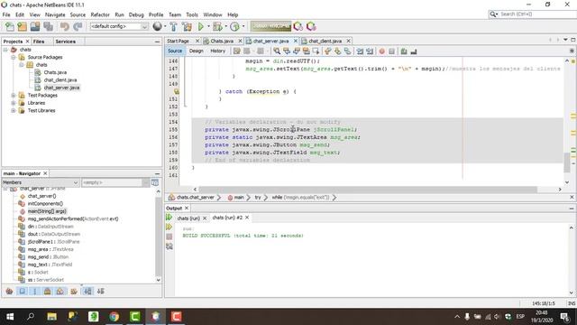Select msg_sendActionPerformed in Navigator
This screenshot has height=325, width=577.
coord(73,218)
